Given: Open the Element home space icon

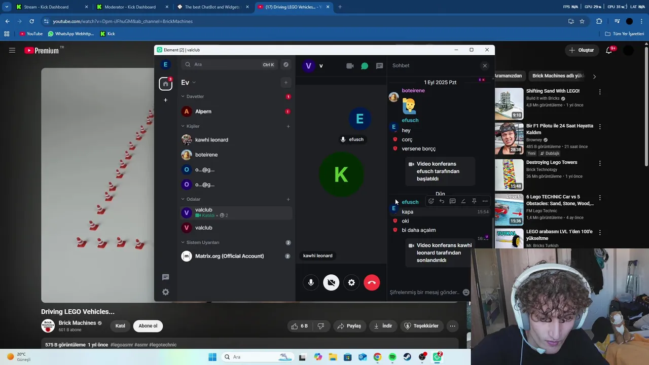Looking at the screenshot, I should click(x=165, y=84).
